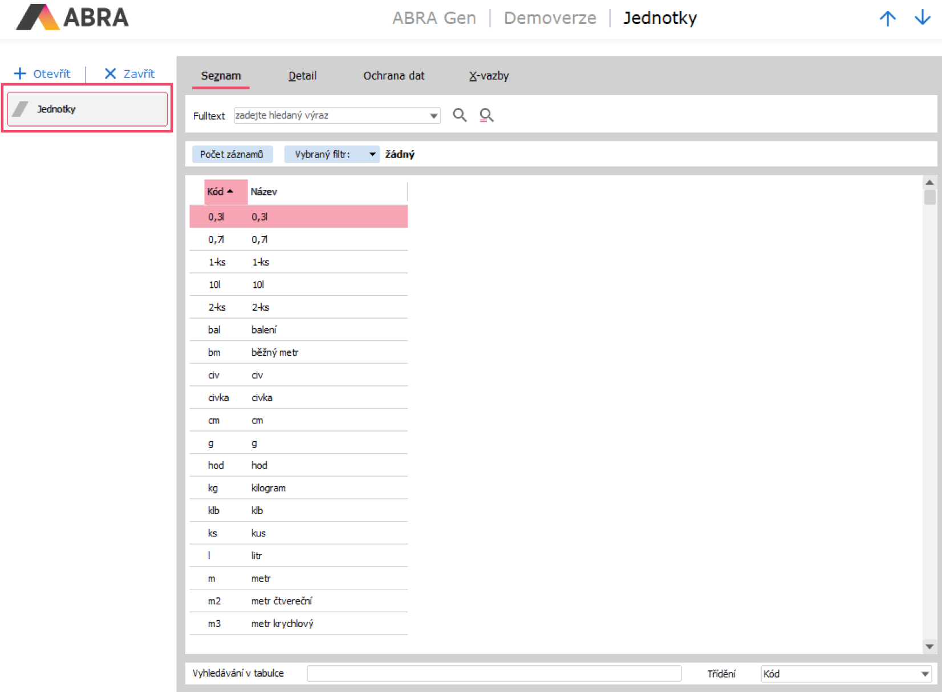This screenshot has height=692, width=942.
Task: Open the Fulltext search history dropdown
Action: (434, 115)
